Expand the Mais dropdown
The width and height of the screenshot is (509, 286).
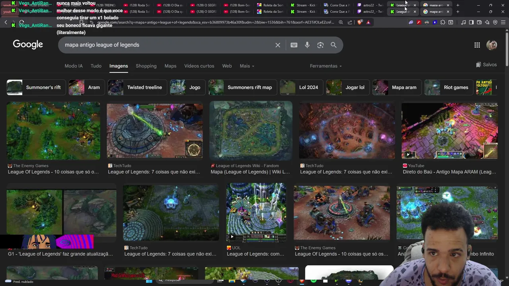click(247, 66)
